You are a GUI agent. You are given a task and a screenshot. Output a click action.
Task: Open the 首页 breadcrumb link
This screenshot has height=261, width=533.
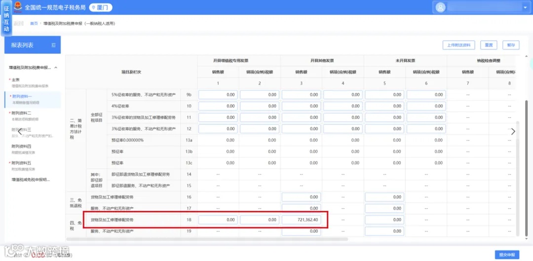[34, 24]
